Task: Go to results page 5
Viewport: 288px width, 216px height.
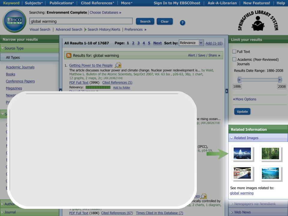Action: coord(149,43)
